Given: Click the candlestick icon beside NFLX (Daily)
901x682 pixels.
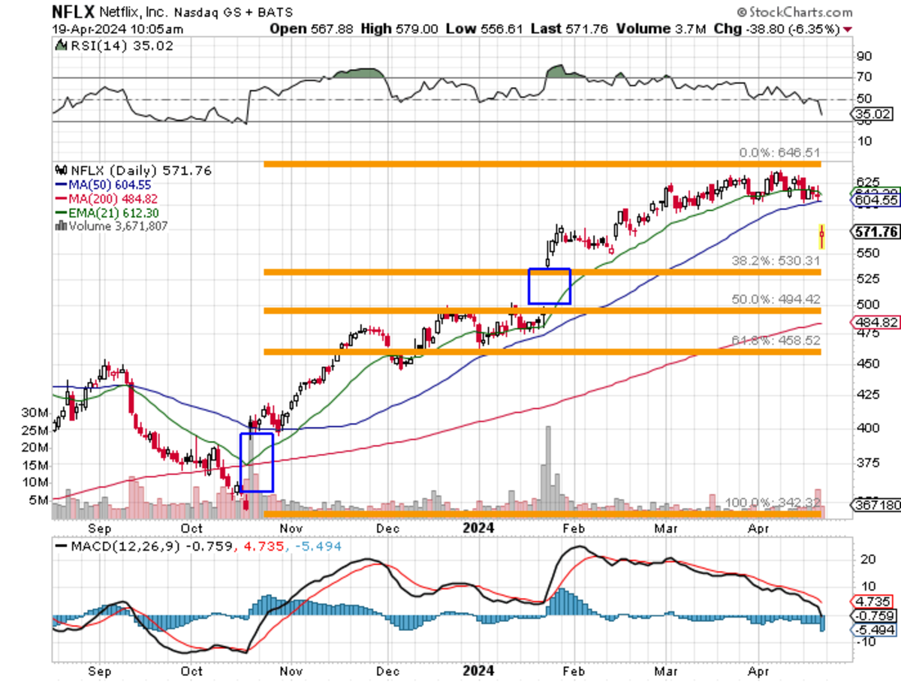Looking at the screenshot, I should tap(59, 170).
